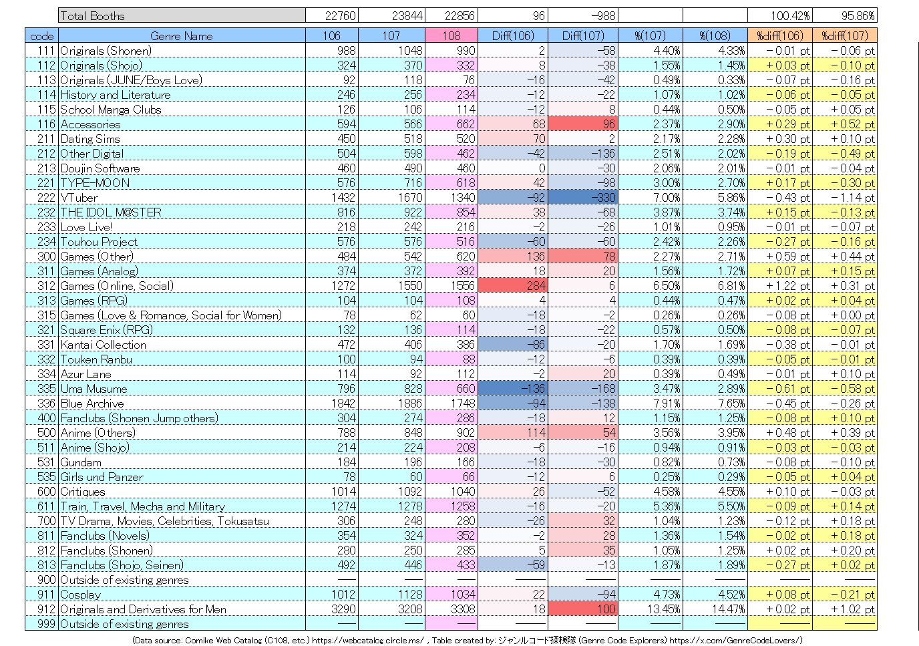
Task: Click the 'Touken Ranbu' genre name
Action: pyautogui.click(x=96, y=359)
